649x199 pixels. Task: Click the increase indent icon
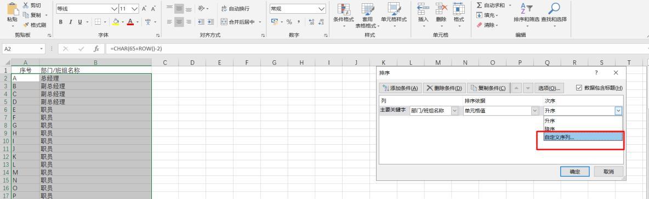click(211, 22)
